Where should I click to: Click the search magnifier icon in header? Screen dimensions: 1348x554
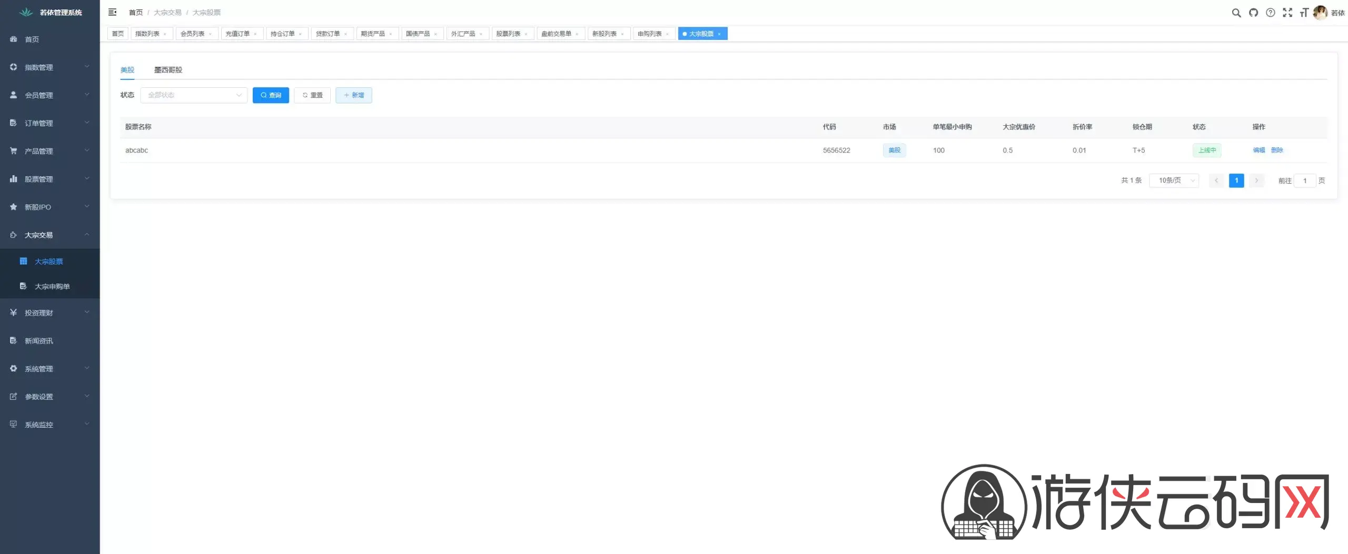(x=1236, y=13)
